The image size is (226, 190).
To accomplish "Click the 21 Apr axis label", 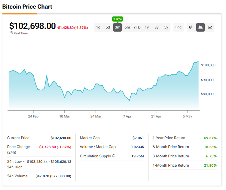I will pos(156,116).
